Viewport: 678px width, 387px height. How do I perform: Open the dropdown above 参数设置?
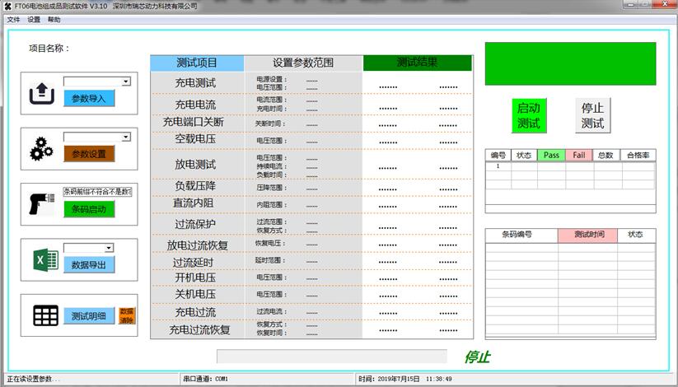pyautogui.click(x=126, y=137)
